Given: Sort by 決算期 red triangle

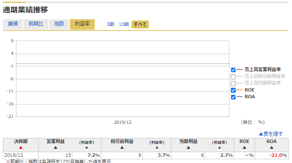Looking at the screenshot, I should point(21,148).
